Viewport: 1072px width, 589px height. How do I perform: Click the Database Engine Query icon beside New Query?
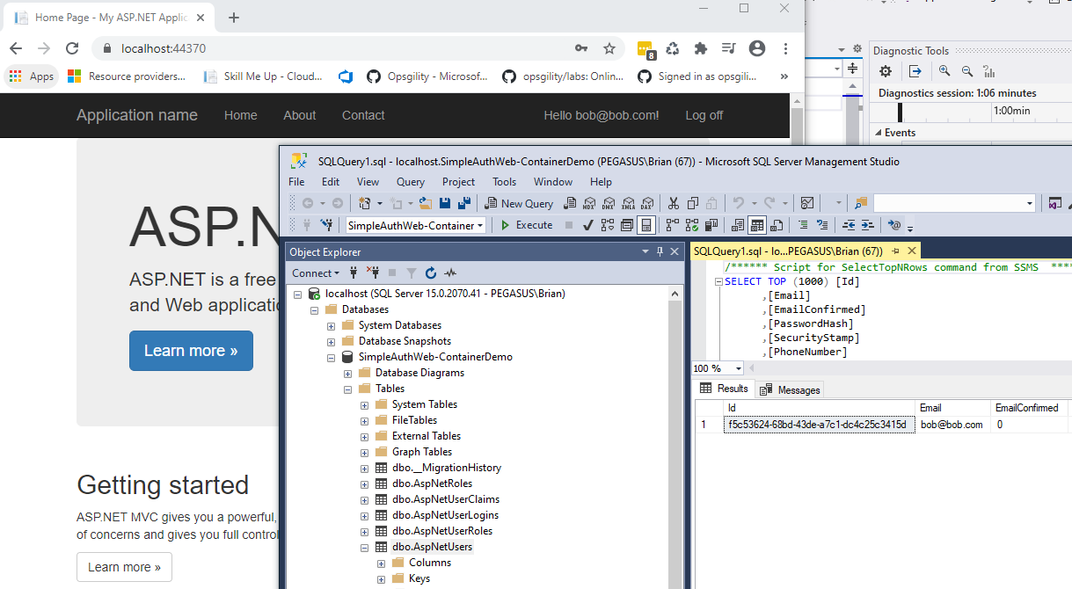[570, 203]
